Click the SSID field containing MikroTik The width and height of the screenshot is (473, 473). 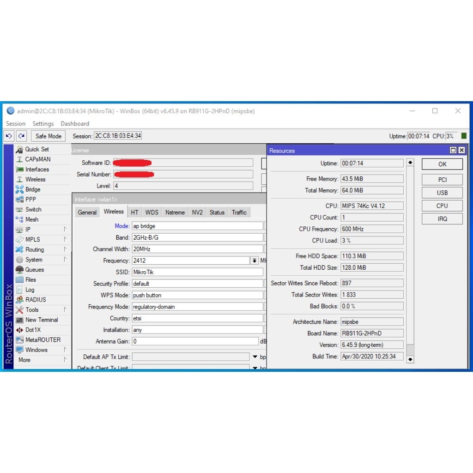[x=198, y=272]
